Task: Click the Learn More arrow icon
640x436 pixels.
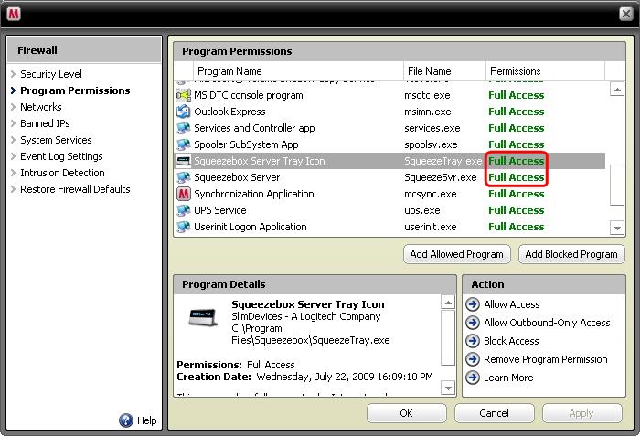Action: (x=473, y=378)
